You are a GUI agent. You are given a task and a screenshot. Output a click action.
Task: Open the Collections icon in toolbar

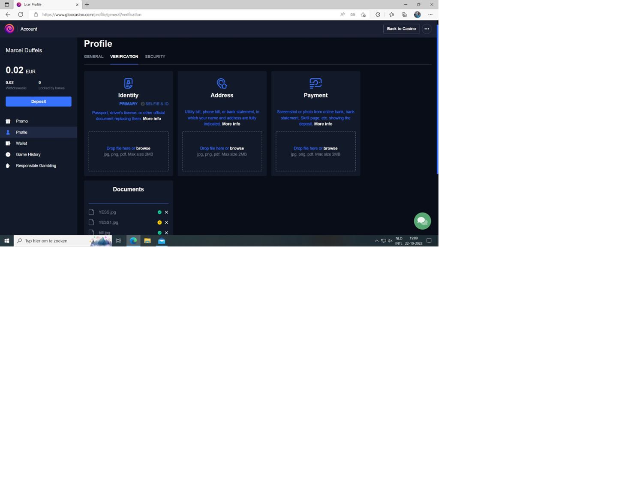[x=404, y=15]
